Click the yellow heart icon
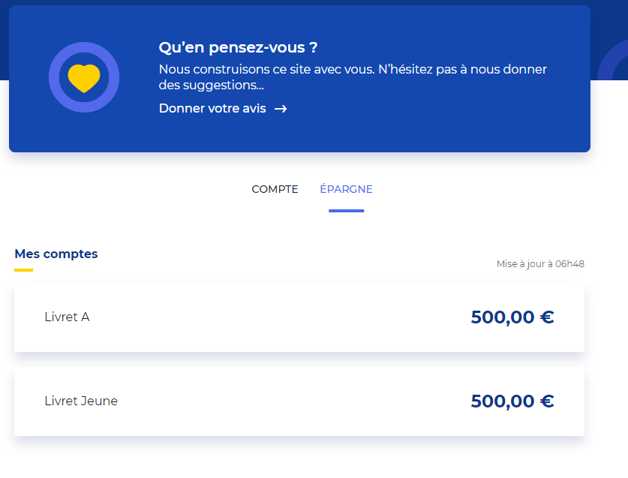628x478 pixels. pos(84,78)
